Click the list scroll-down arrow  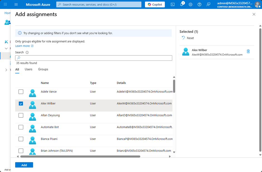174,152
